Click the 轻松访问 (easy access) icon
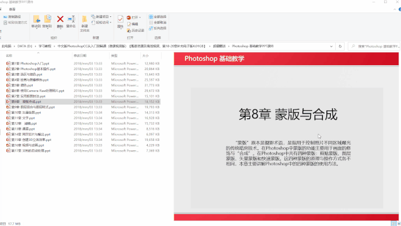401x226 pixels. pyautogui.click(x=93, y=23)
